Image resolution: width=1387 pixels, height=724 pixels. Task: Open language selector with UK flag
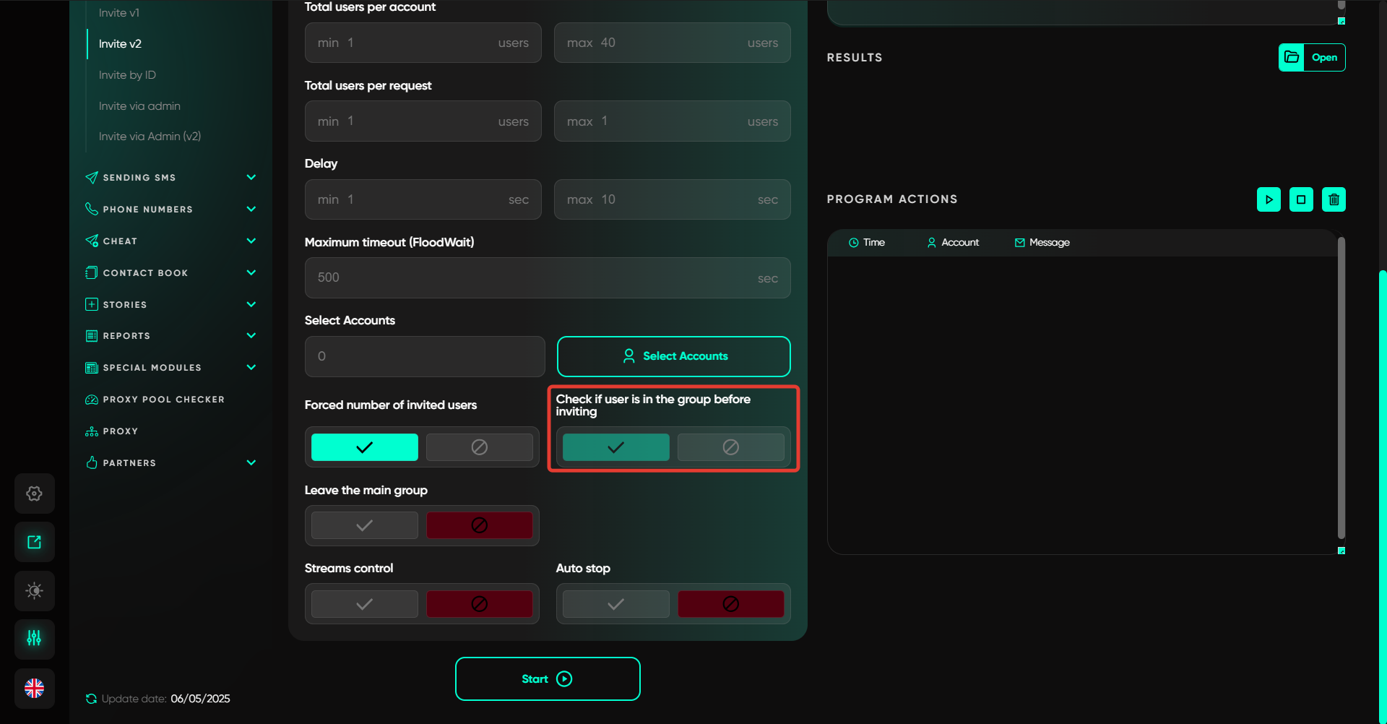(x=34, y=688)
